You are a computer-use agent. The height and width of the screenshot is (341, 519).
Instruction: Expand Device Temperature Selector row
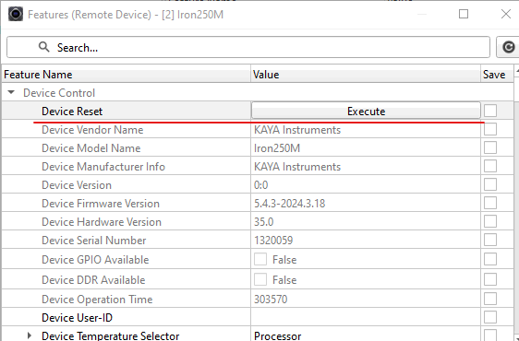(30, 335)
